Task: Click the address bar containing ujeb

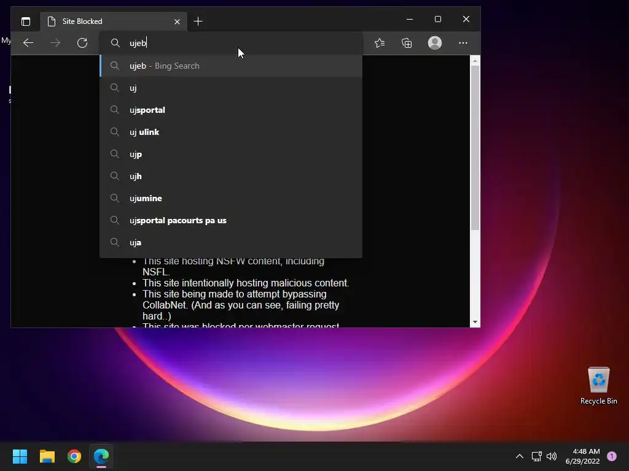Action: coord(231,43)
